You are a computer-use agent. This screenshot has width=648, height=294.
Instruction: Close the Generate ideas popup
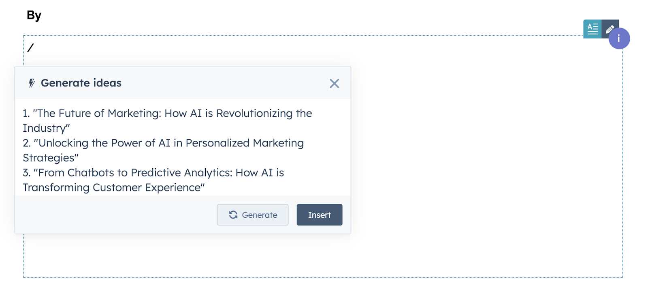334,84
